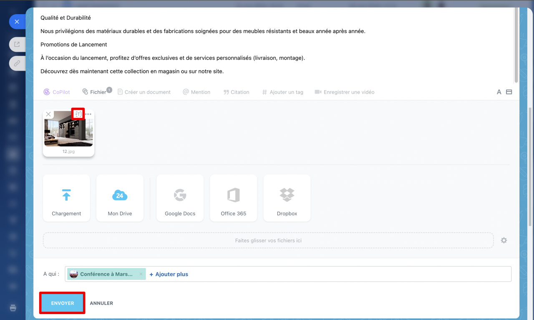Image resolution: width=534 pixels, height=320 pixels.
Task: Click the À l'occasion du lancement paragraph
Action: [x=173, y=58]
